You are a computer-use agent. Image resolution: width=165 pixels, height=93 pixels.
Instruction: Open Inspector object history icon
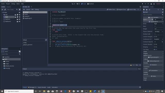(x=163, y=10)
